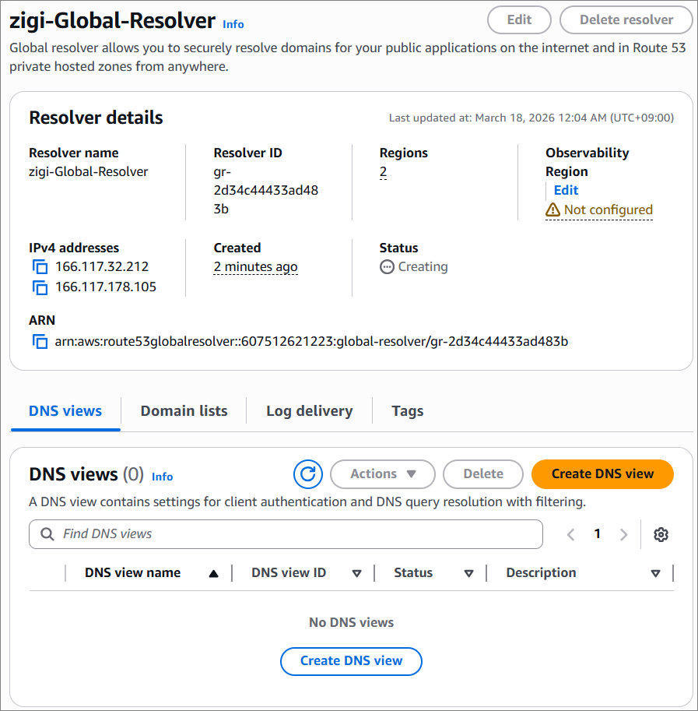Click page number 1 in pagination
The image size is (698, 711).
(x=598, y=534)
